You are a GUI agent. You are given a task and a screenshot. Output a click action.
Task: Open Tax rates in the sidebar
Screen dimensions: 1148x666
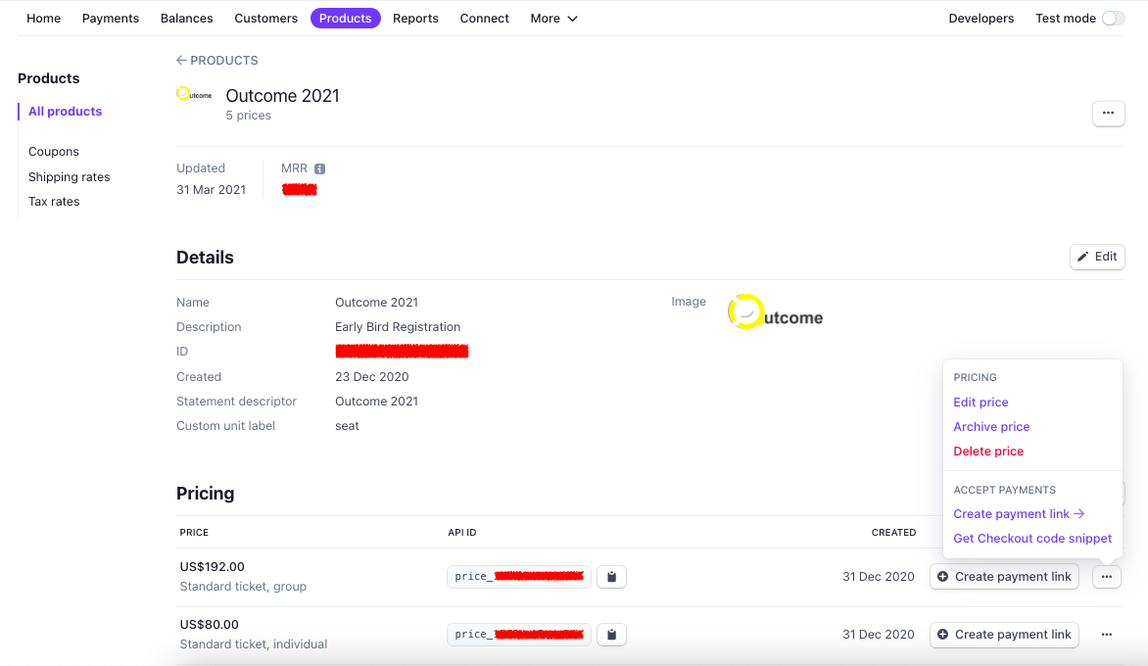pyautogui.click(x=54, y=202)
